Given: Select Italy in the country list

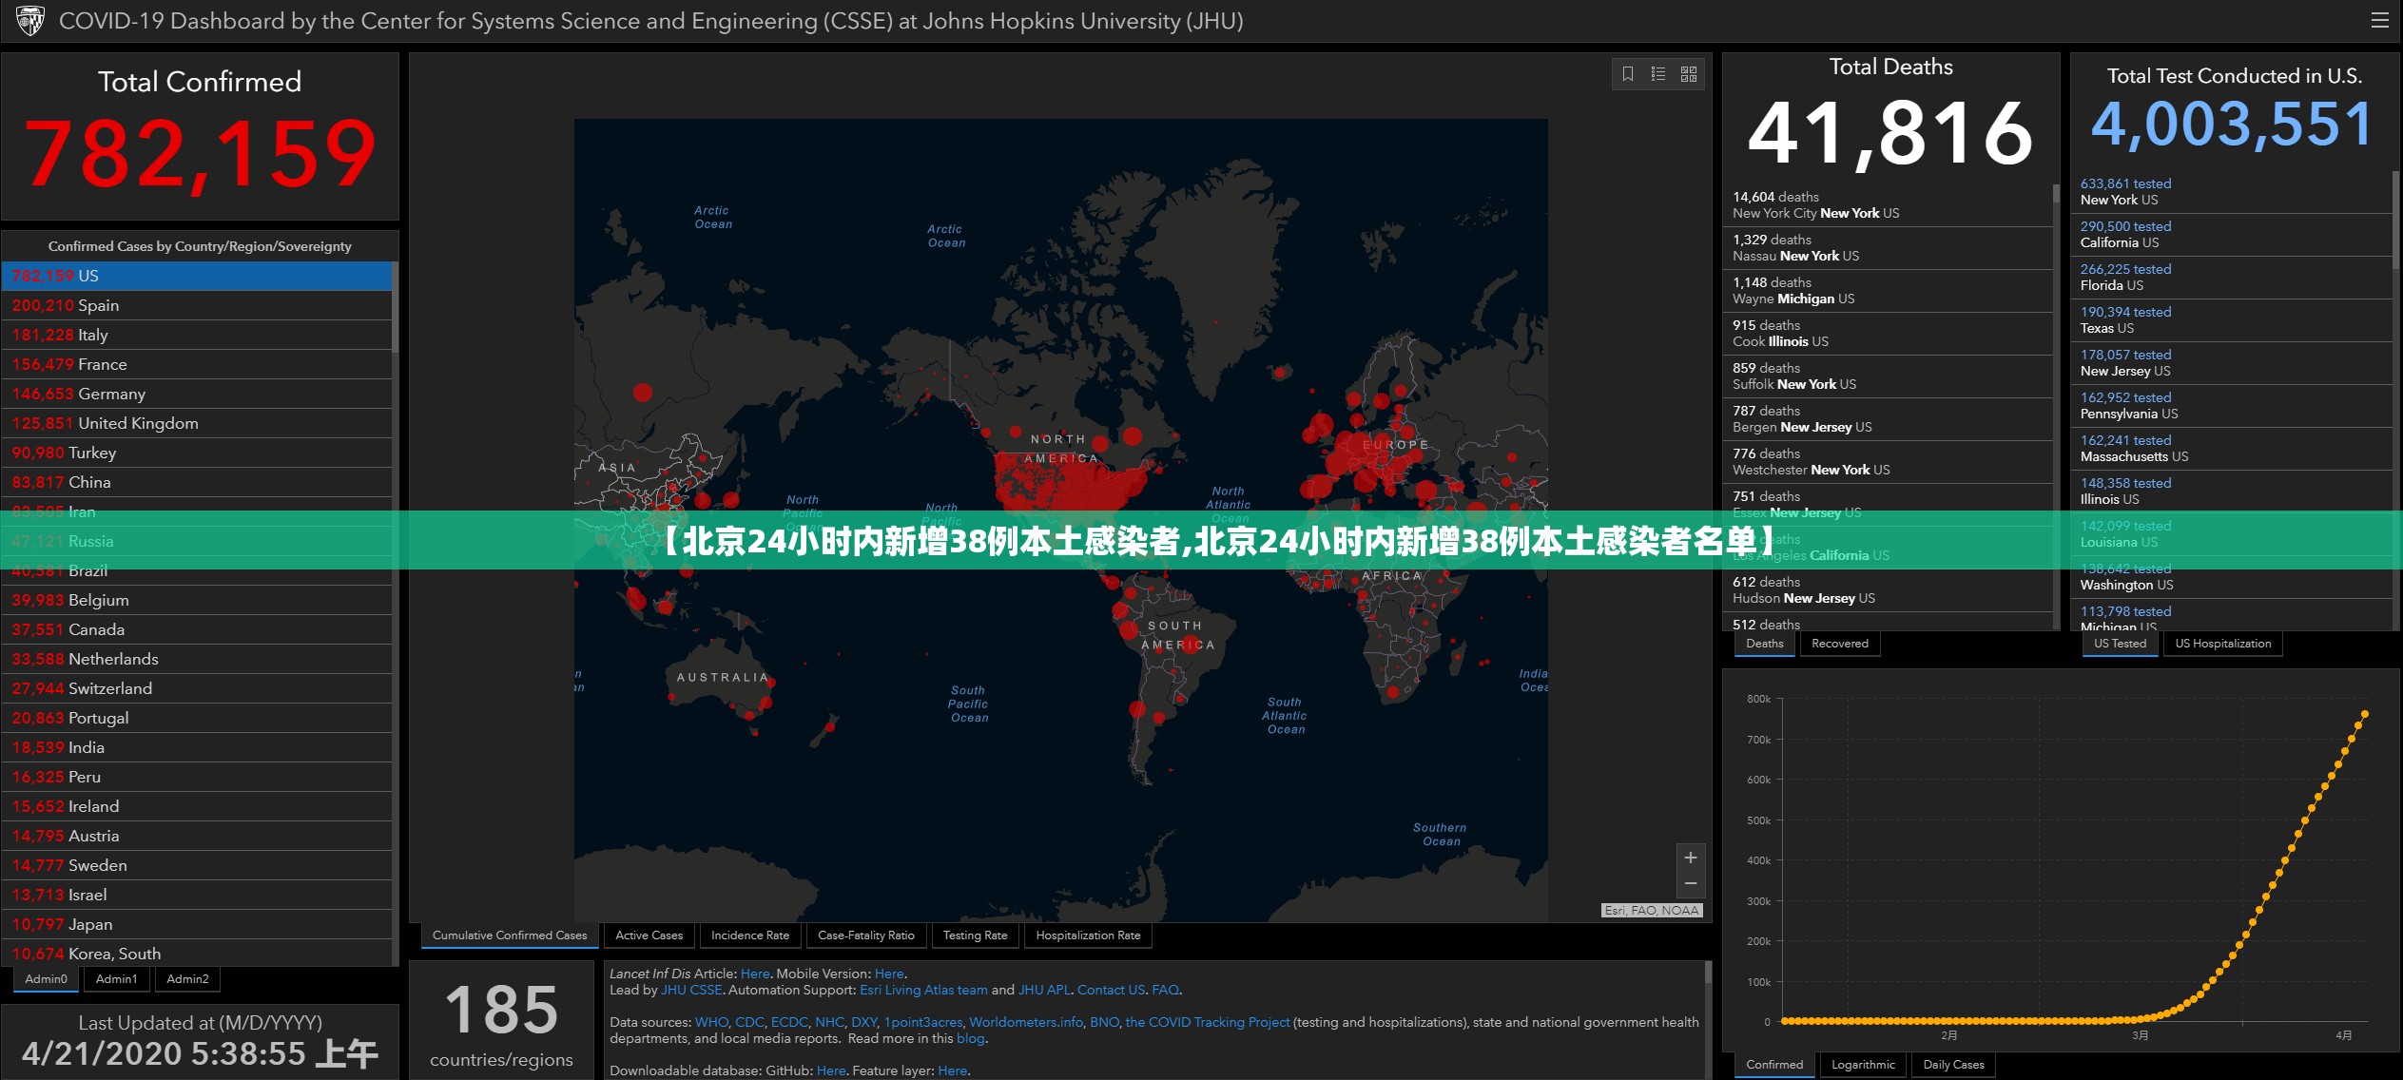Looking at the screenshot, I should (197, 335).
